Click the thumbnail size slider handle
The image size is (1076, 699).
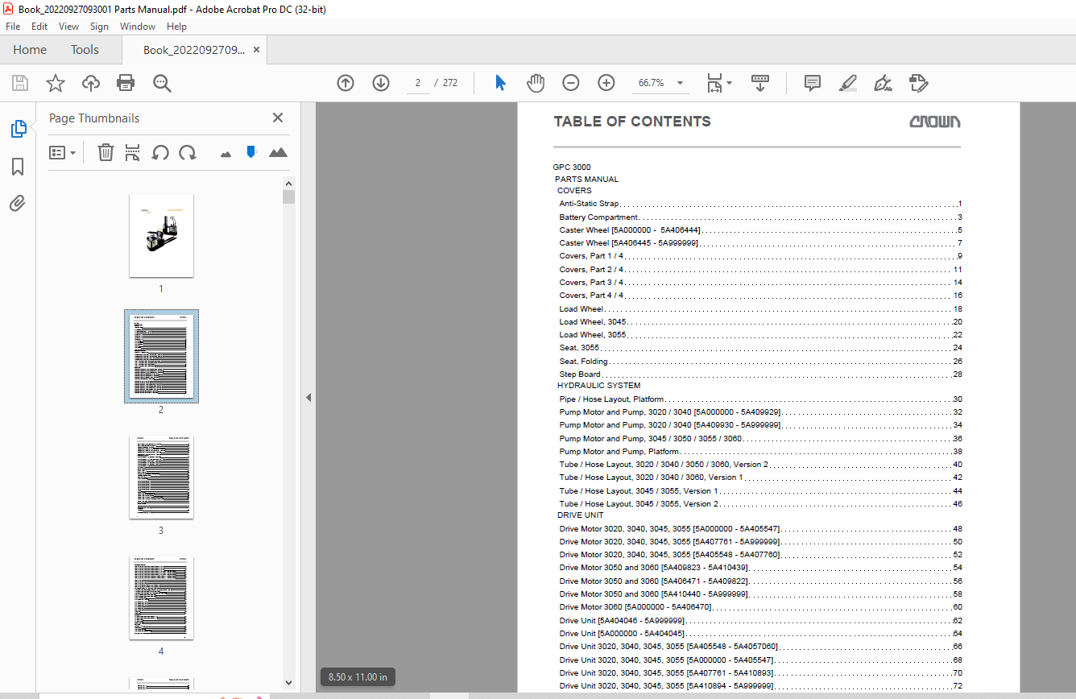251,151
